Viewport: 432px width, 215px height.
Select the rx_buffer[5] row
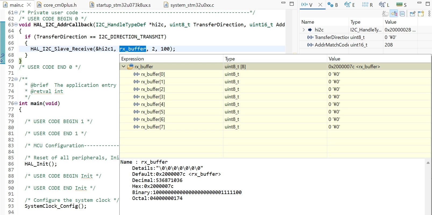pos(275,112)
